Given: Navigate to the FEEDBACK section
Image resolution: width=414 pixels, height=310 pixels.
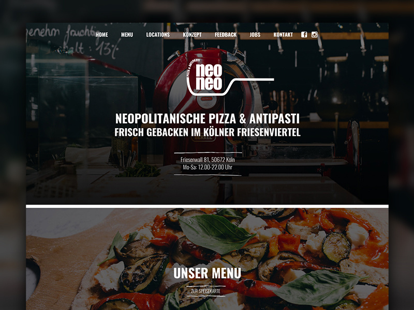Looking at the screenshot, I should click(226, 35).
